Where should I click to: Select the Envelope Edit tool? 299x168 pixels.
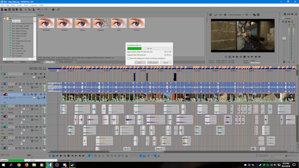[x=95, y=156]
